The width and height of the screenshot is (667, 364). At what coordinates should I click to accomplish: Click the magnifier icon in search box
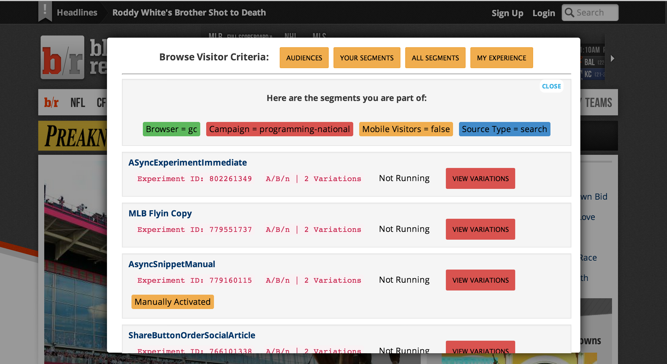569,13
